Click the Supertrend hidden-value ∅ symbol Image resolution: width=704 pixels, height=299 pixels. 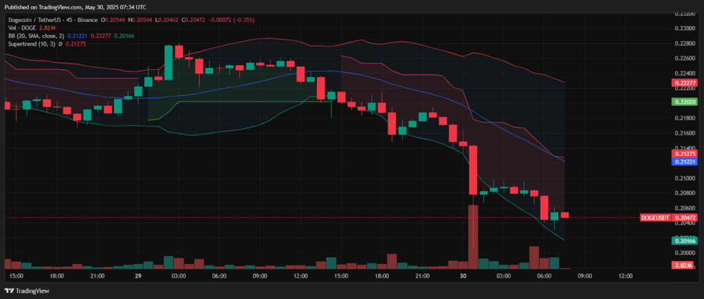(63, 44)
